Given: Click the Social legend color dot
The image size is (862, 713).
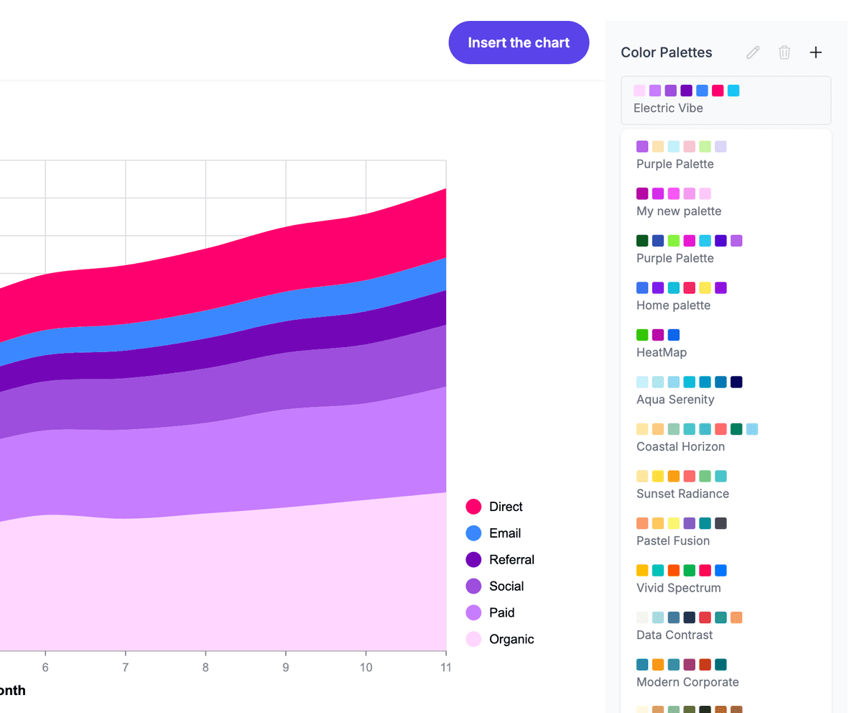Looking at the screenshot, I should [x=473, y=586].
